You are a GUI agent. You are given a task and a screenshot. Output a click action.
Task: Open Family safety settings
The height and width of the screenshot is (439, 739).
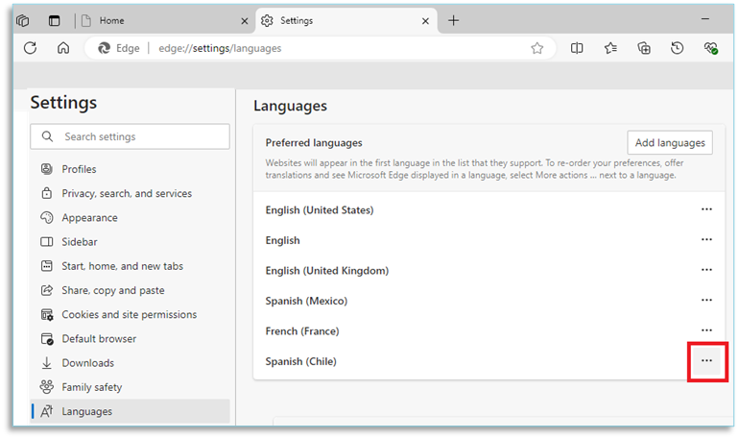pyautogui.click(x=131, y=387)
